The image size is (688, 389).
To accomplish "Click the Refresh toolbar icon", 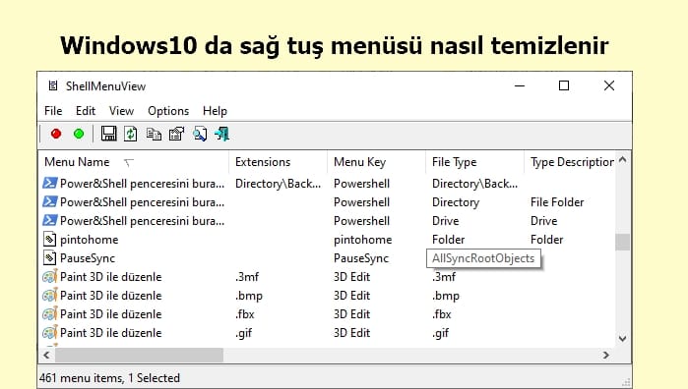I will (130, 134).
